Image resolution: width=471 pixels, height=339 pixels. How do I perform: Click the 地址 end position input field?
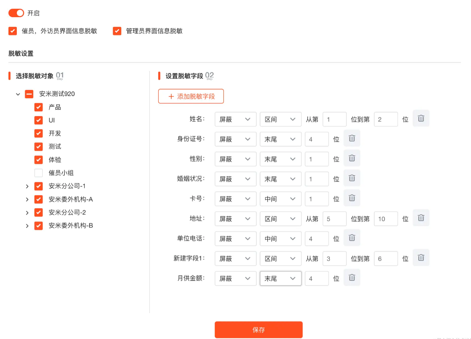(x=385, y=219)
